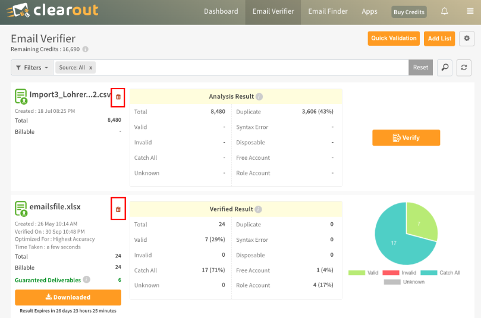Screen dimensions: 481x318
Task: Click Buy Credits
Action: tap(409, 12)
